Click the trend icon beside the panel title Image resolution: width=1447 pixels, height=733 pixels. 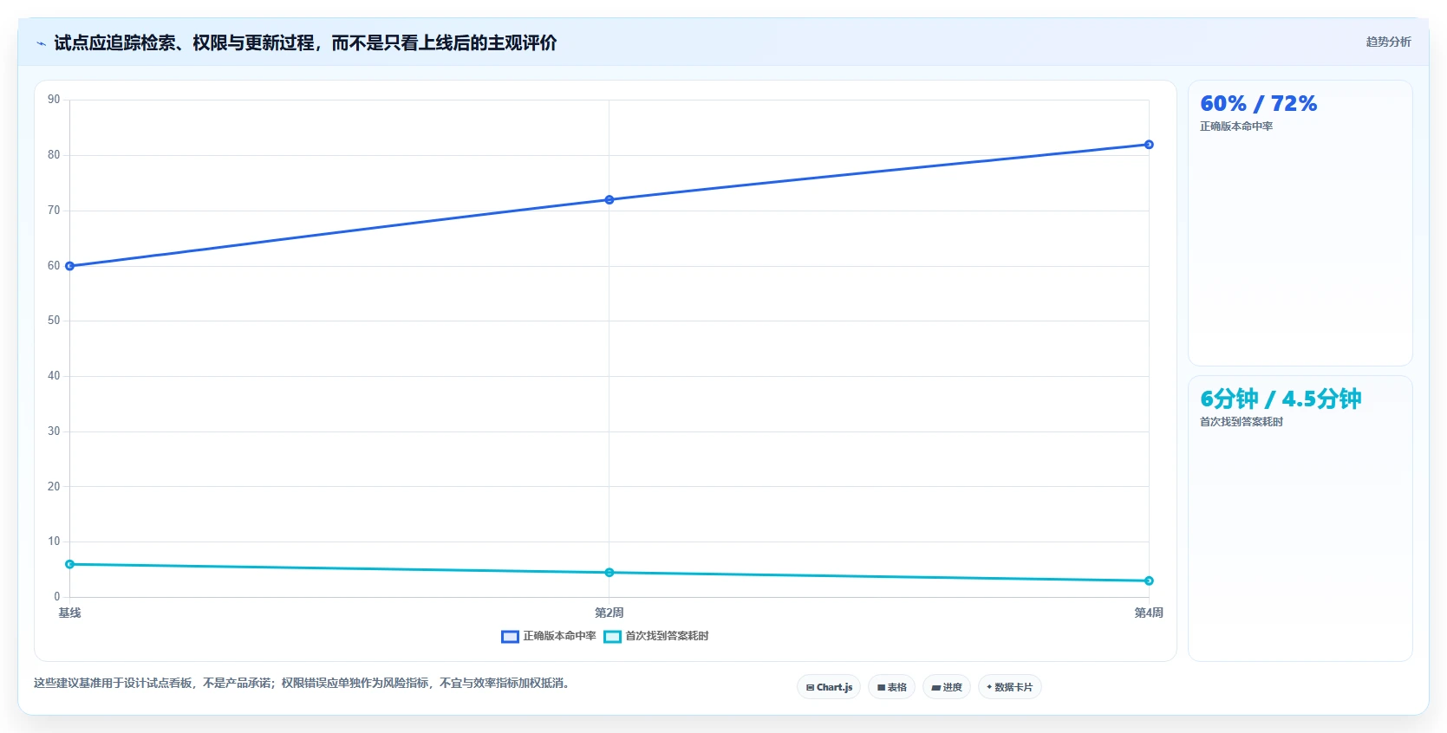coord(41,43)
